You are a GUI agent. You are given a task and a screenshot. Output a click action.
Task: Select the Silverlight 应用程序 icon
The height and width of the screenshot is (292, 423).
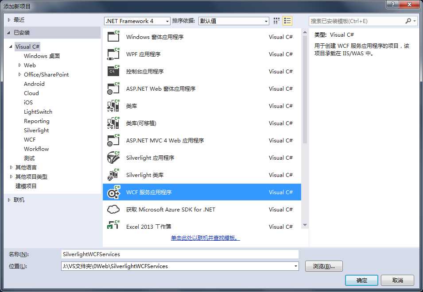pyautogui.click(x=113, y=158)
